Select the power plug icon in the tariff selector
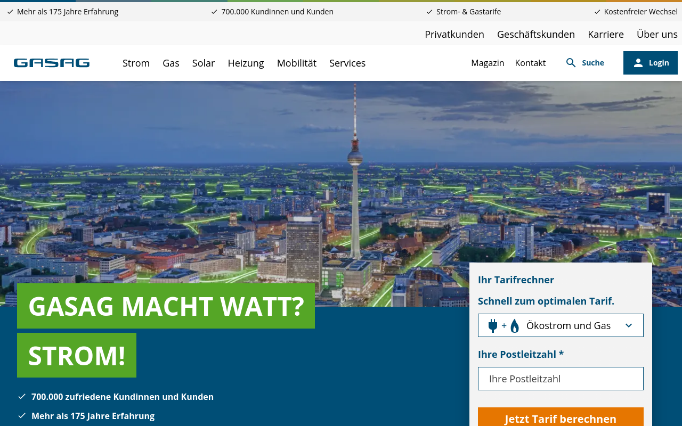Screen dimensions: 682x426 pos(493,325)
